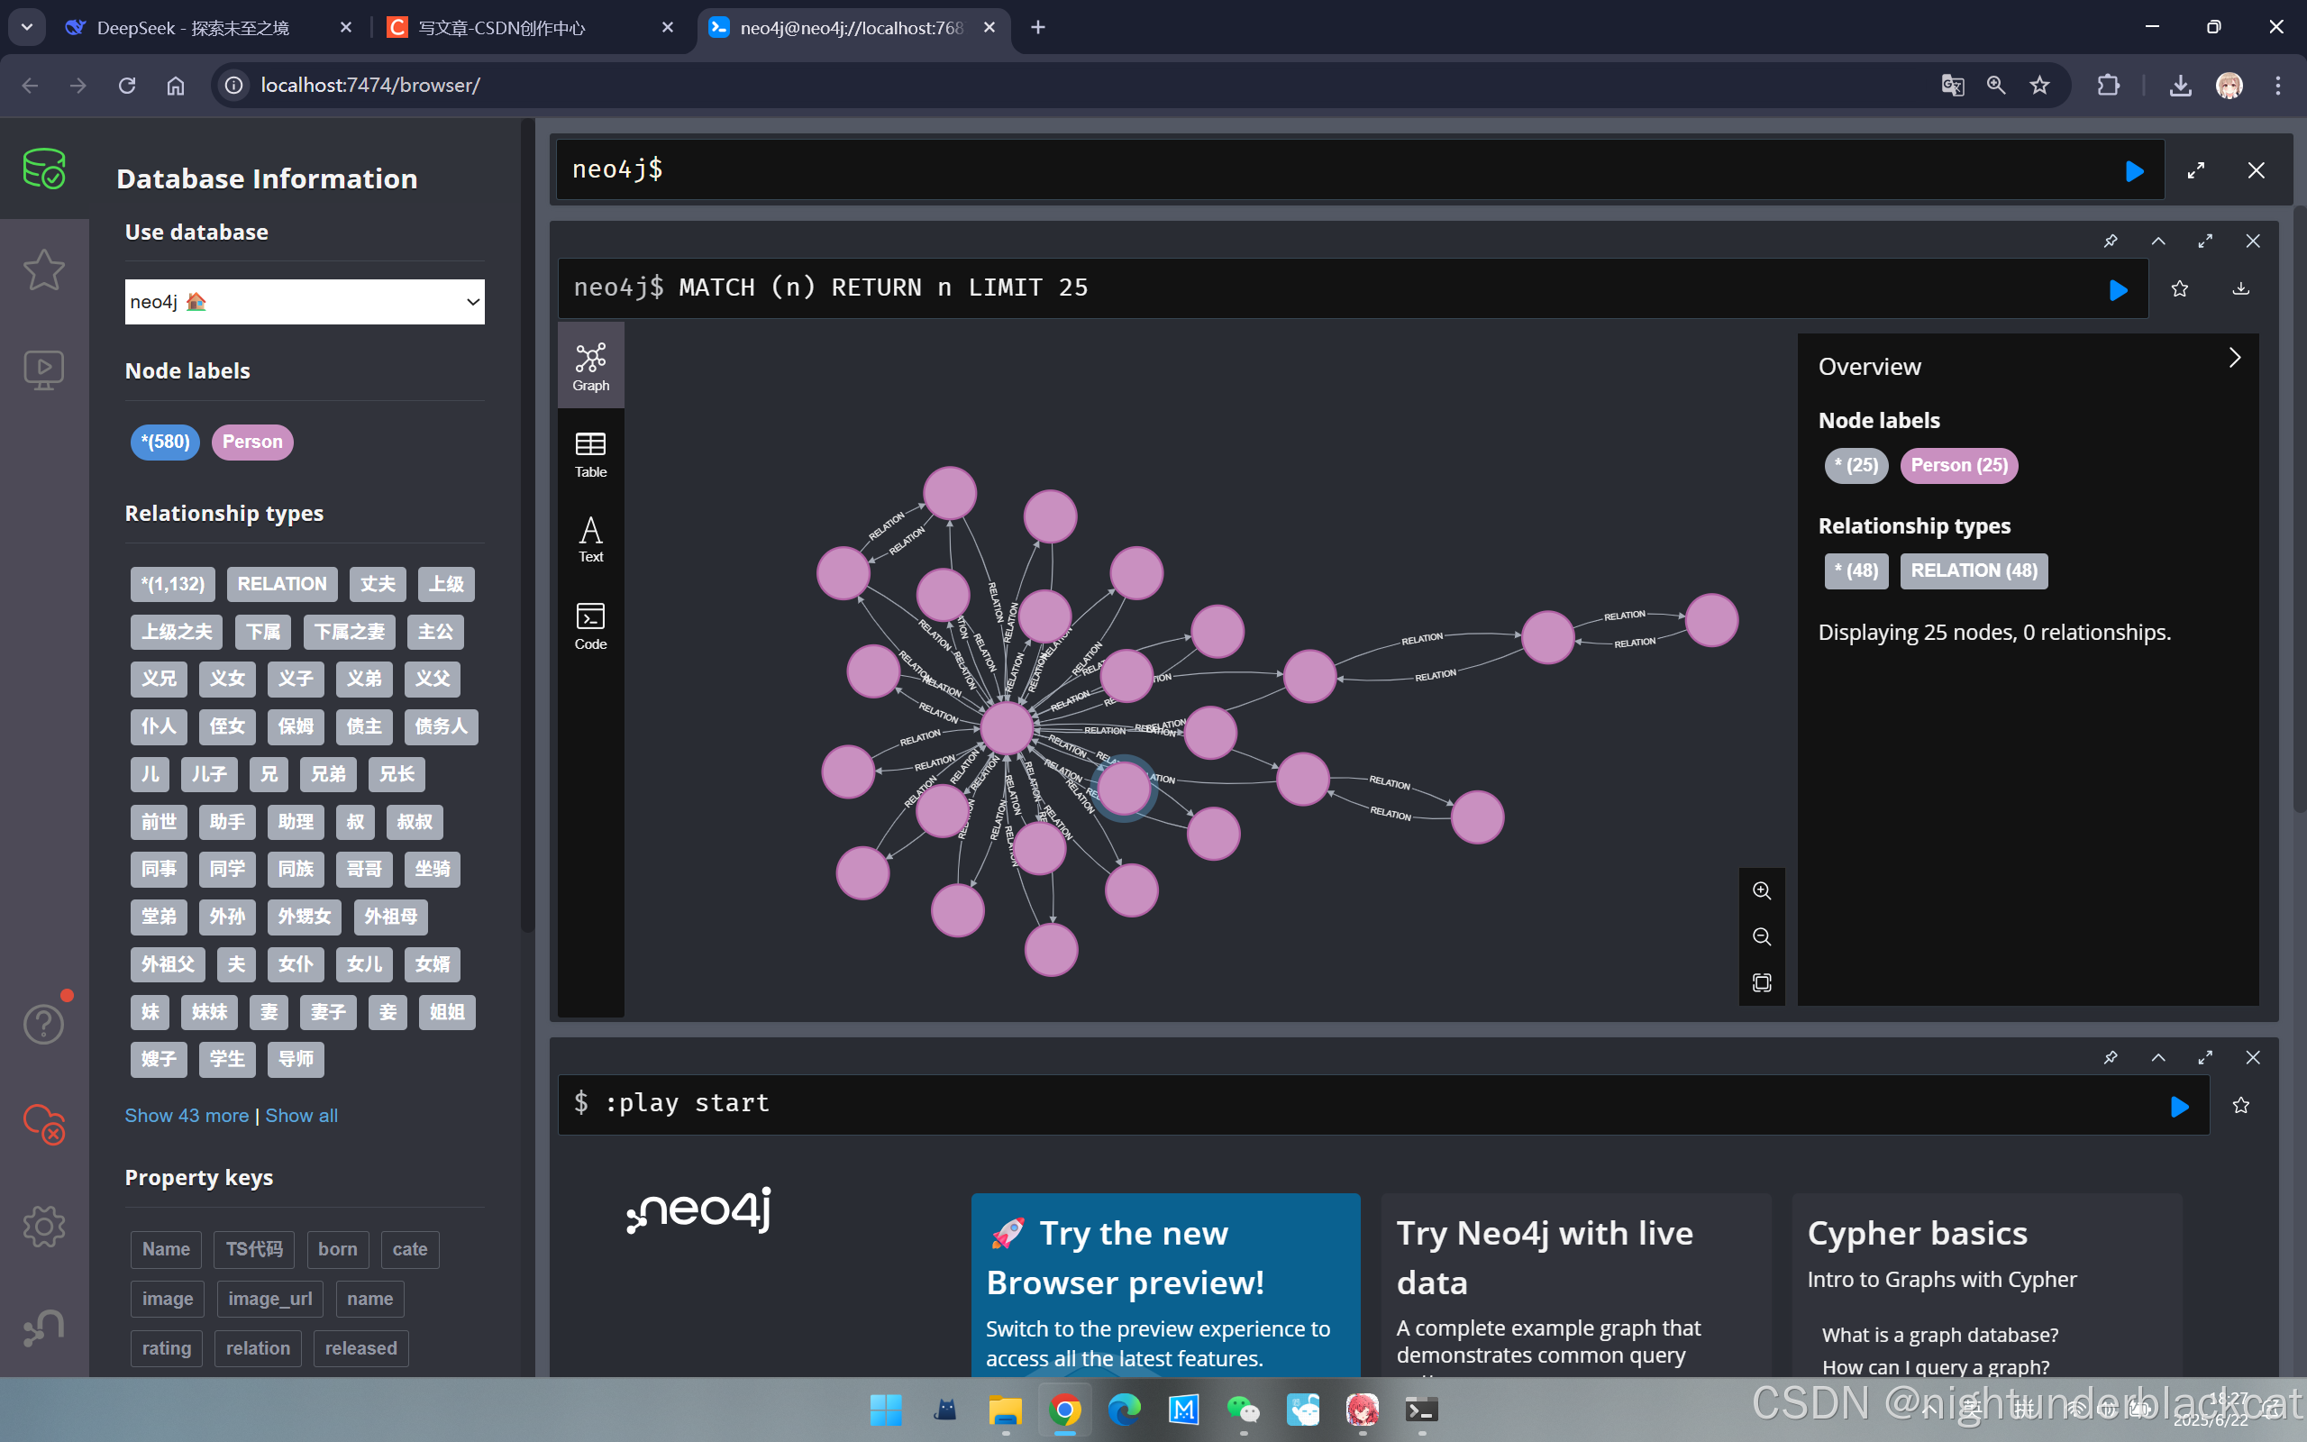Click the Show all relationship types link
The height and width of the screenshot is (1442, 2307).
point(301,1116)
